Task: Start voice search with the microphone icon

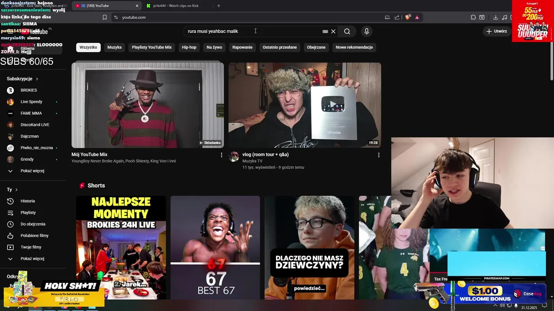Action: (x=367, y=31)
